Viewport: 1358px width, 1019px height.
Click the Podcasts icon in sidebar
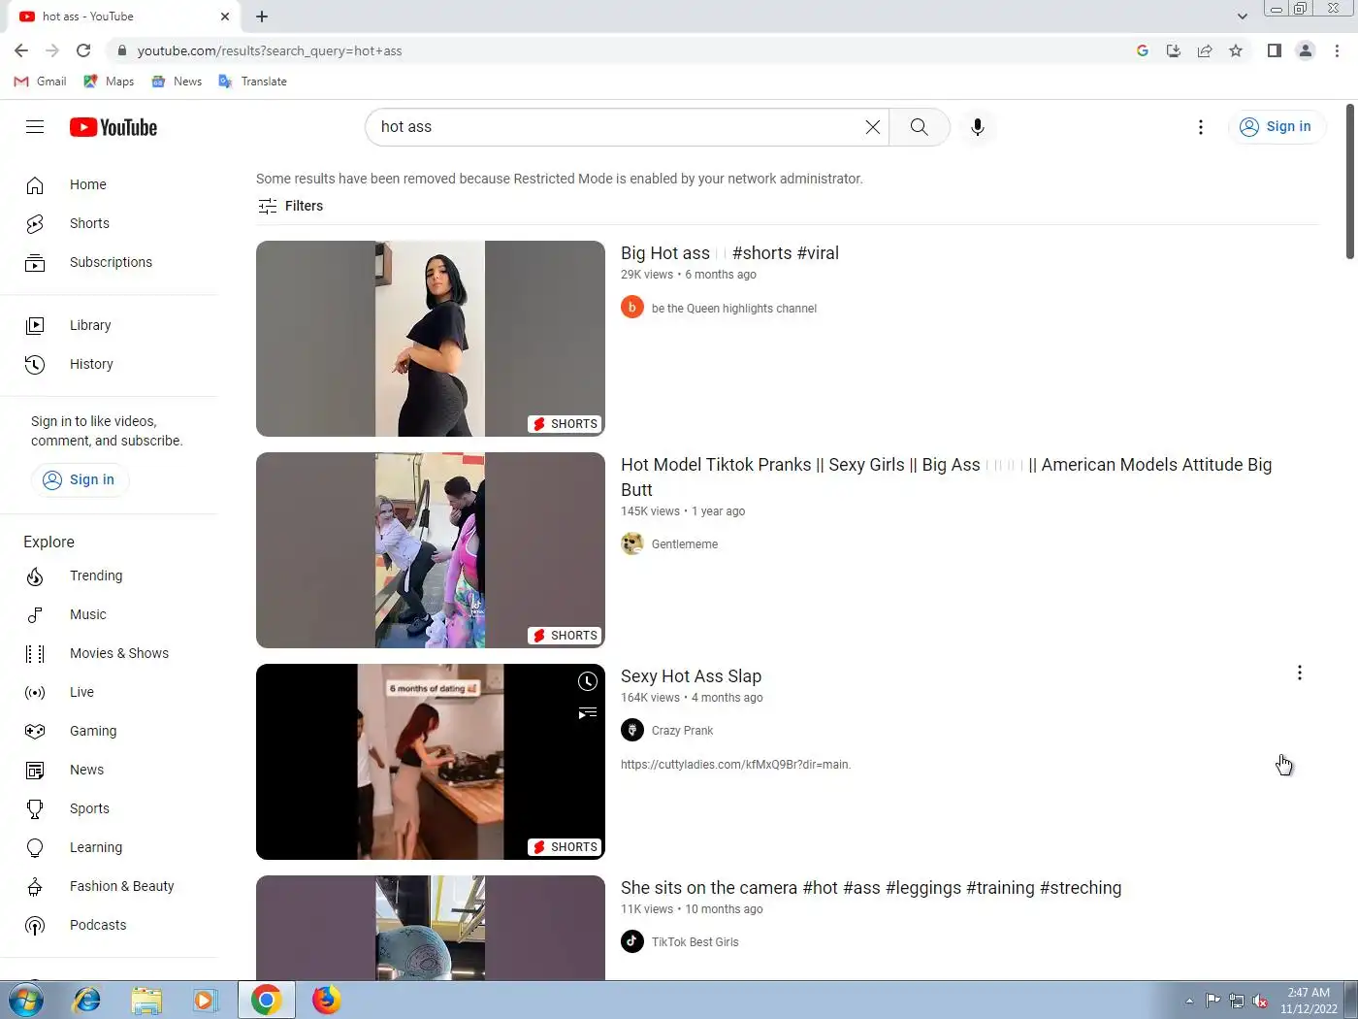[x=35, y=925]
